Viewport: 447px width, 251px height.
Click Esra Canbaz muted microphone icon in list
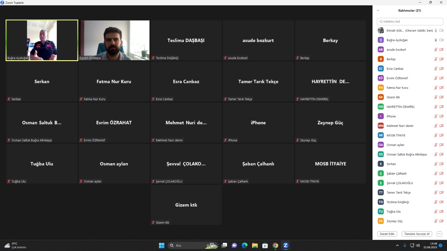click(x=436, y=69)
